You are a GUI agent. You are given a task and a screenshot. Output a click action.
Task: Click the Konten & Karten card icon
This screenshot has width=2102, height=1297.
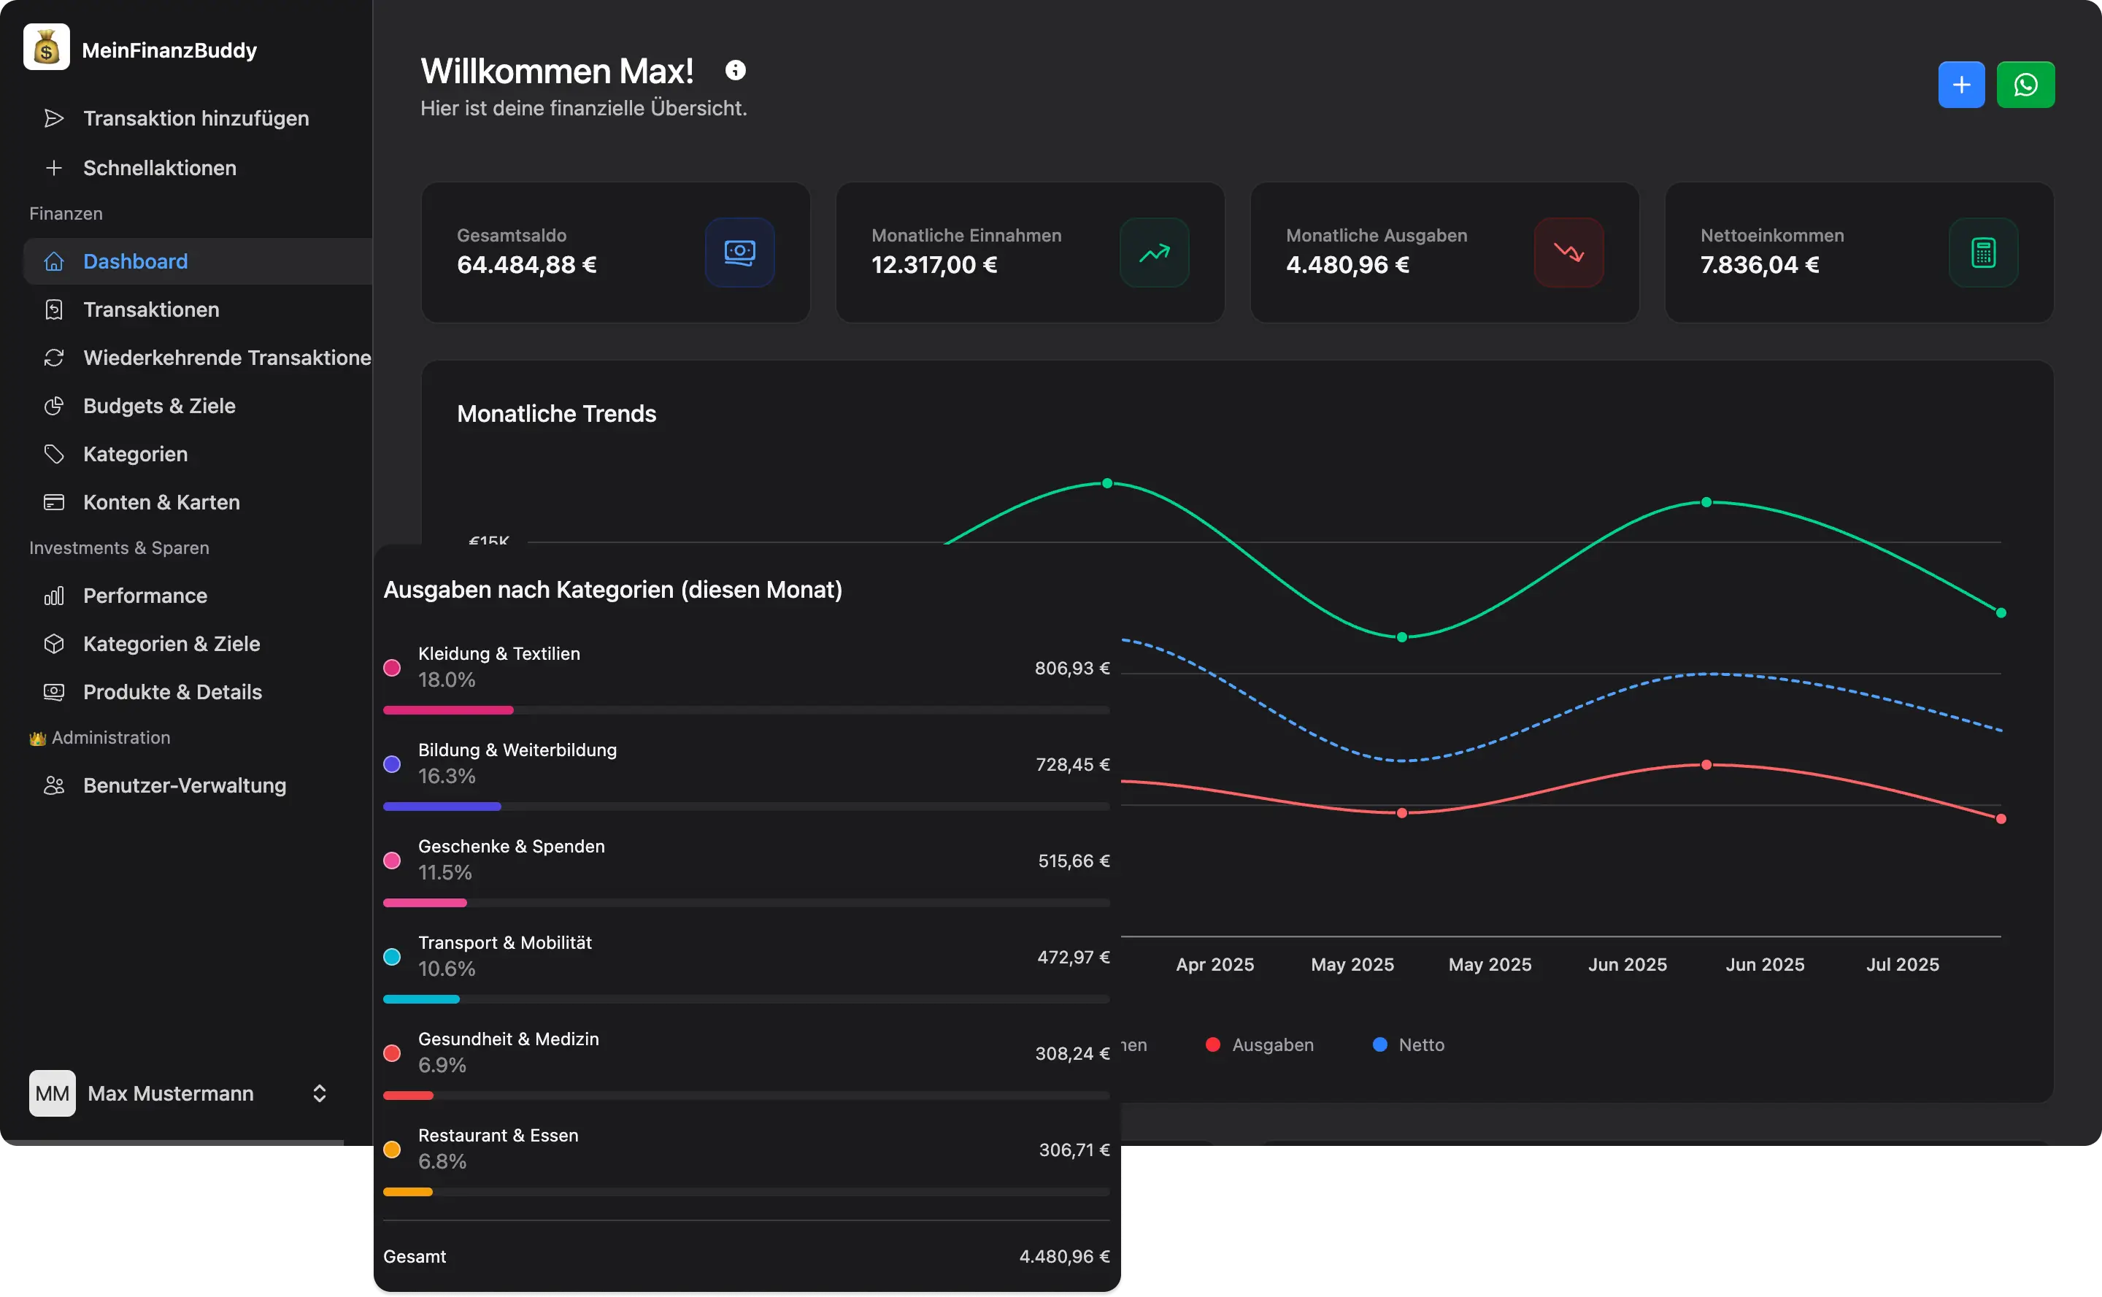tap(54, 502)
